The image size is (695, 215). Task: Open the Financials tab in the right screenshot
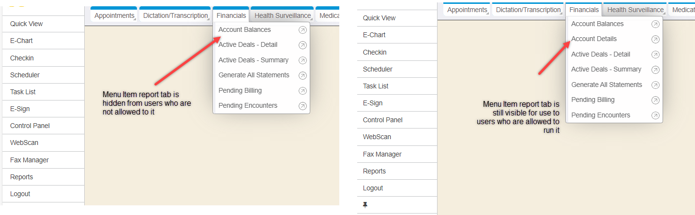pos(584,10)
